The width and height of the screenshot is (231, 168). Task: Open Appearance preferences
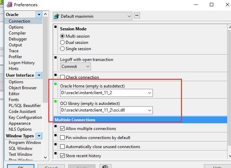(19, 123)
